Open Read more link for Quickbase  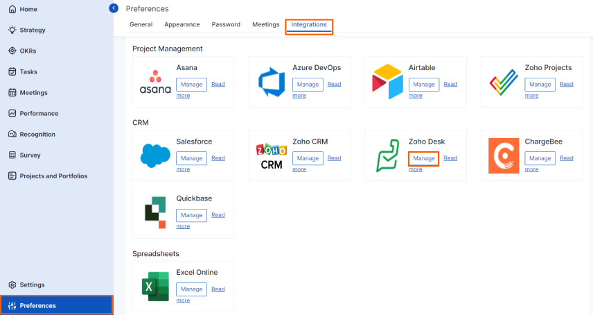coord(218,214)
